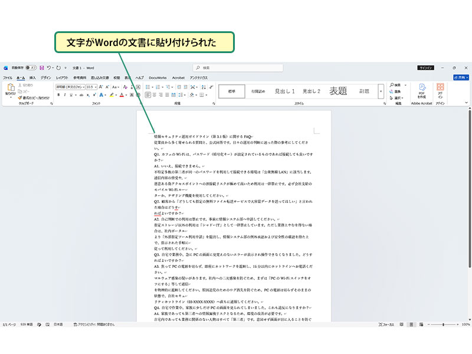Image resolution: width=472 pixels, height=354 pixels.
Task: Toggle justify alignment button
Action: pyautogui.click(x=167, y=95)
